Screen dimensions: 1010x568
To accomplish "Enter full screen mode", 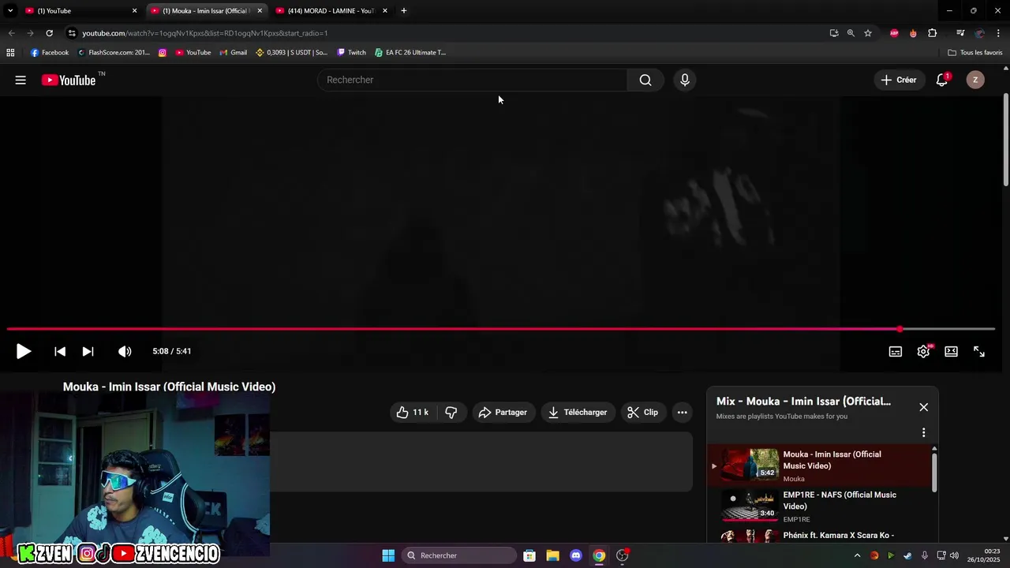I will [979, 352].
